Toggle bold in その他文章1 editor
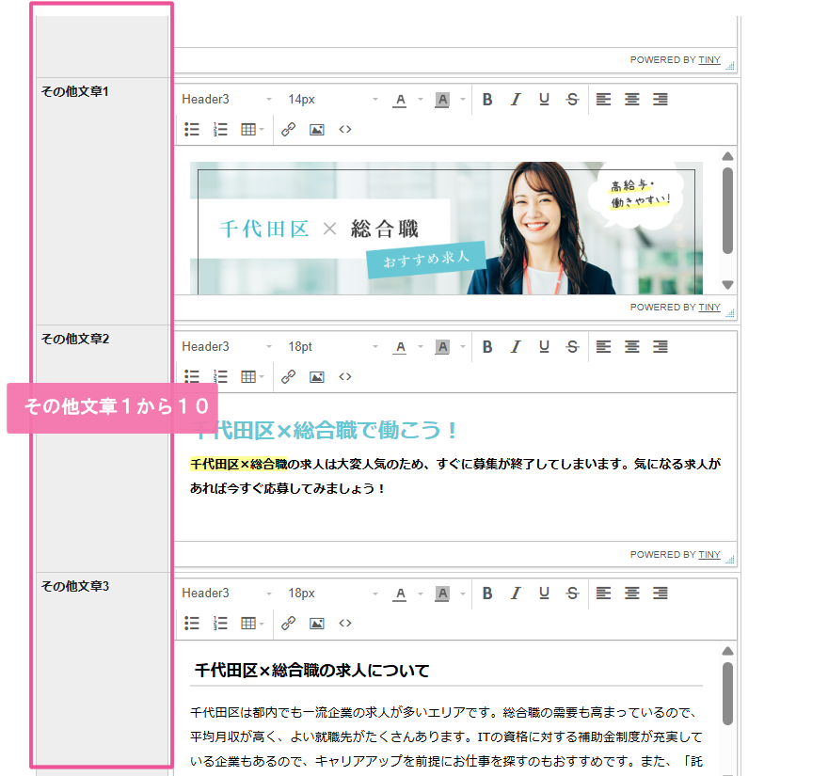Screen dimensions: 828x776 487,100
